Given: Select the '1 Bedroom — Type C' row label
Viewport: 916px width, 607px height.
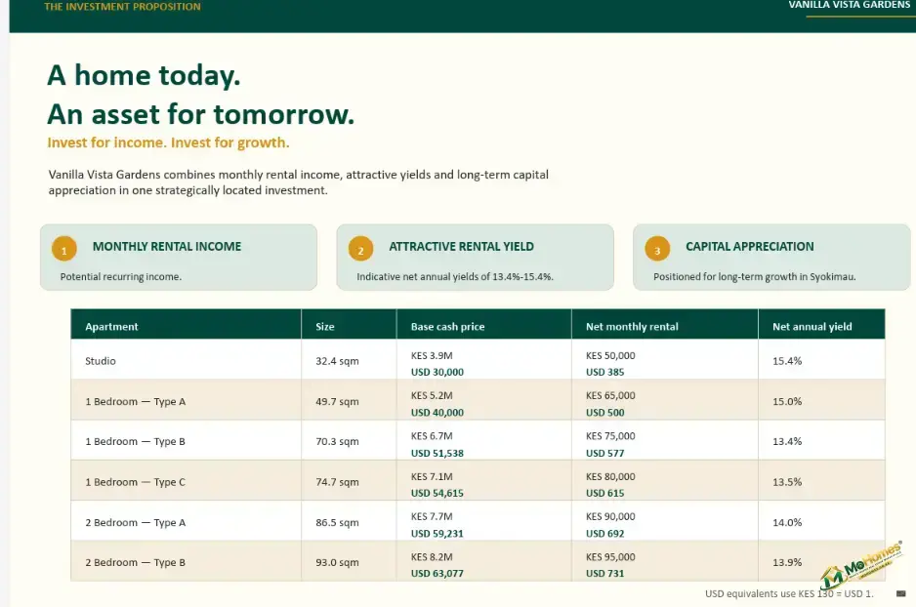Looking at the screenshot, I should pos(136,482).
